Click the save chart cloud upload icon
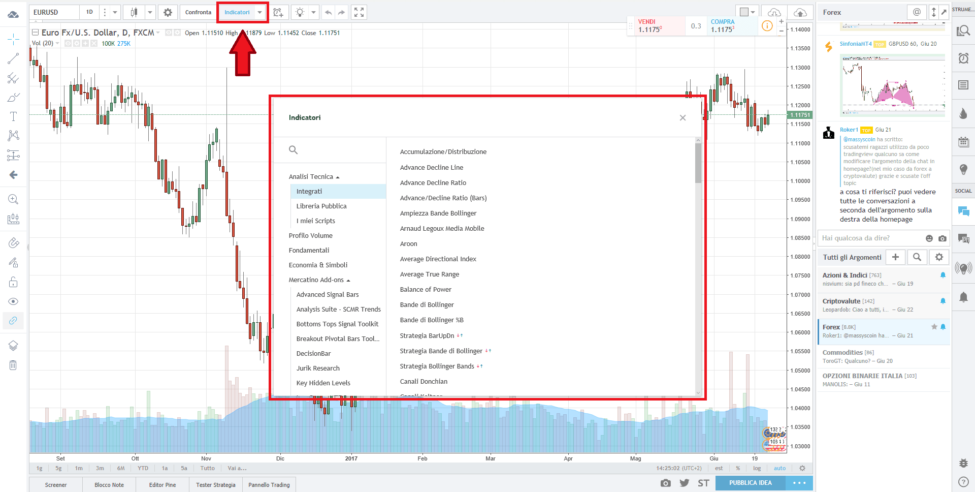 coord(800,12)
